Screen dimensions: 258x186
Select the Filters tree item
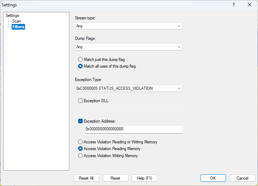click(x=18, y=27)
